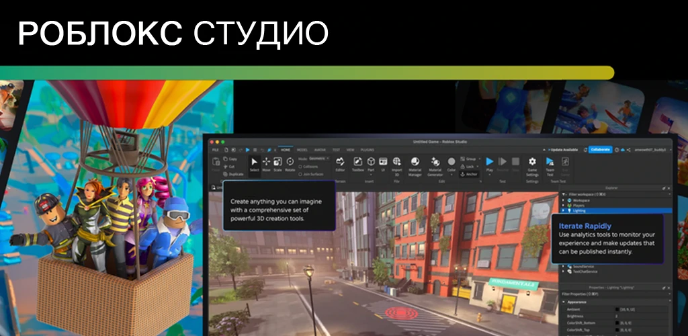This screenshot has width=688, height=336.
Task: Click the Filter workspace search field
Action: click(x=614, y=194)
